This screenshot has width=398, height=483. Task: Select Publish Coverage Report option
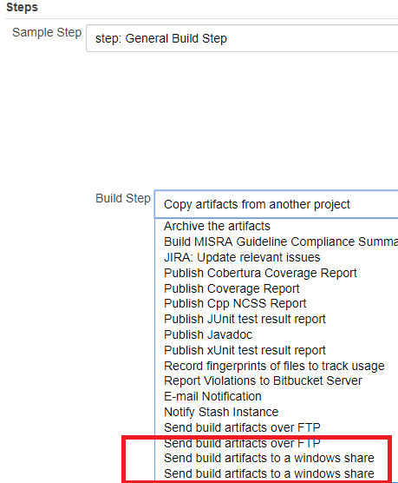(277, 288)
